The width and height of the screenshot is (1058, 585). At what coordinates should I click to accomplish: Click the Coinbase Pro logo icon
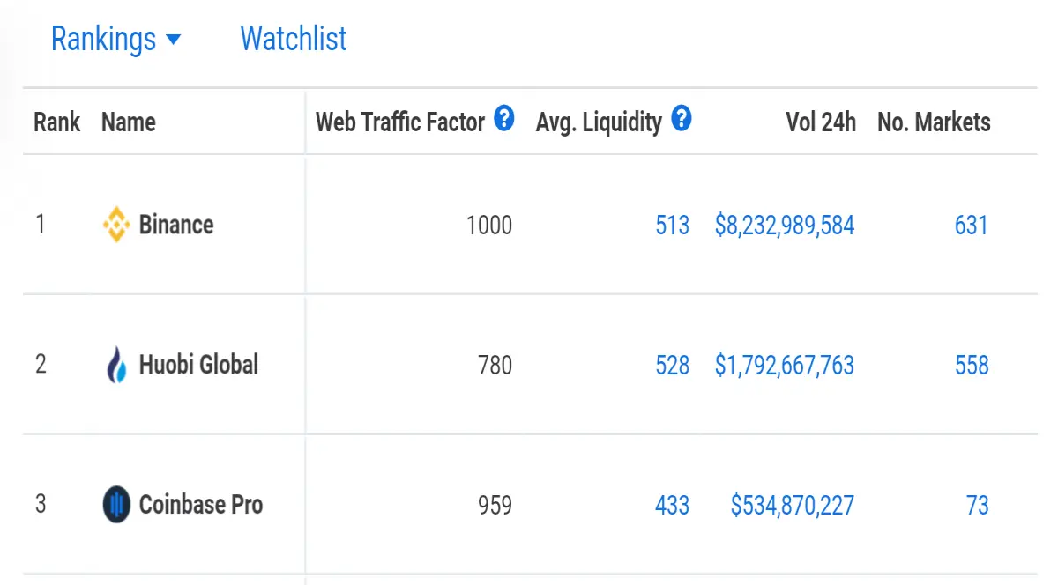pos(116,505)
